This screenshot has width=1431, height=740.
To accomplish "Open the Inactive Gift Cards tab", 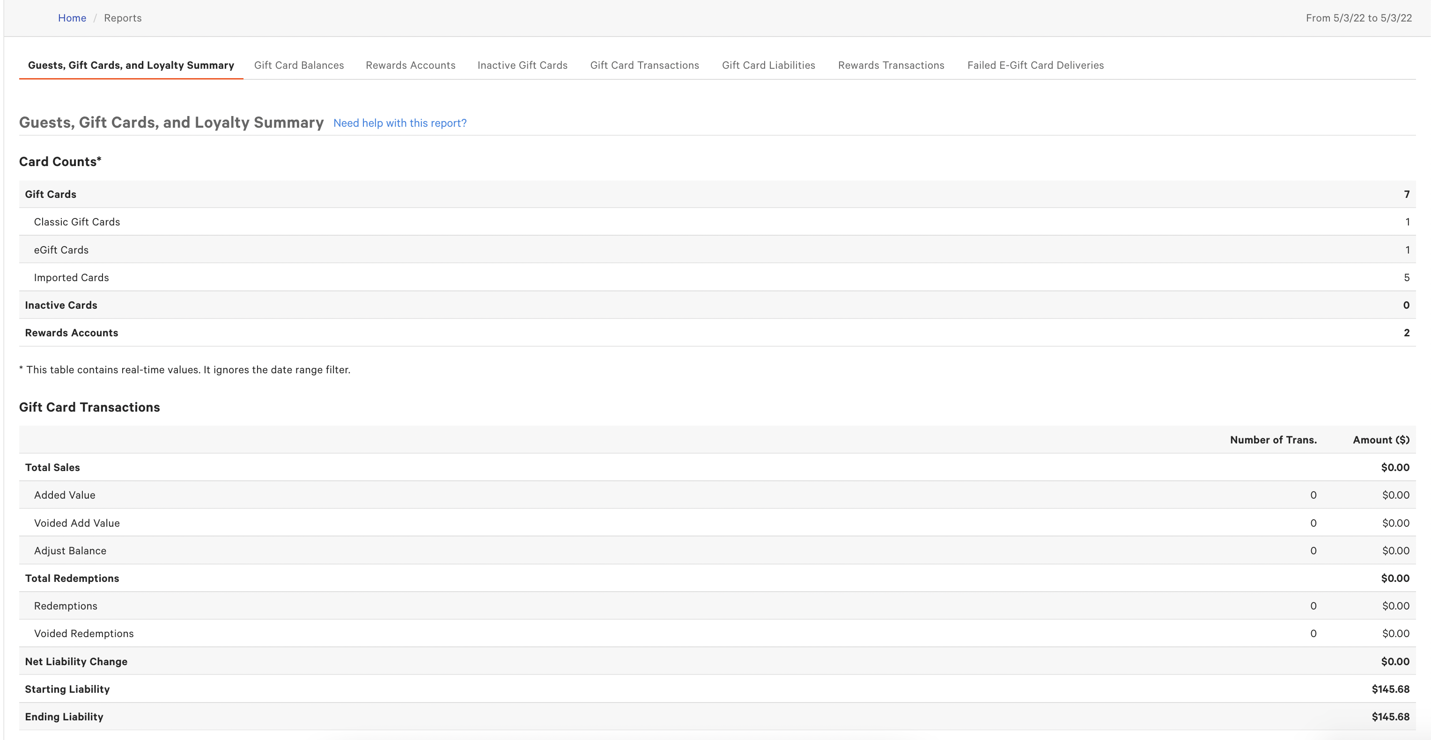I will (522, 65).
